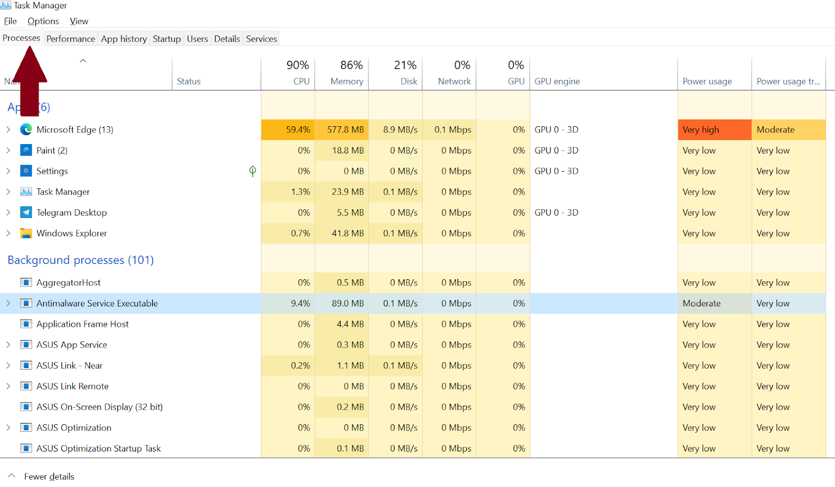
Task: Open the View menu
Action: pyautogui.click(x=79, y=21)
